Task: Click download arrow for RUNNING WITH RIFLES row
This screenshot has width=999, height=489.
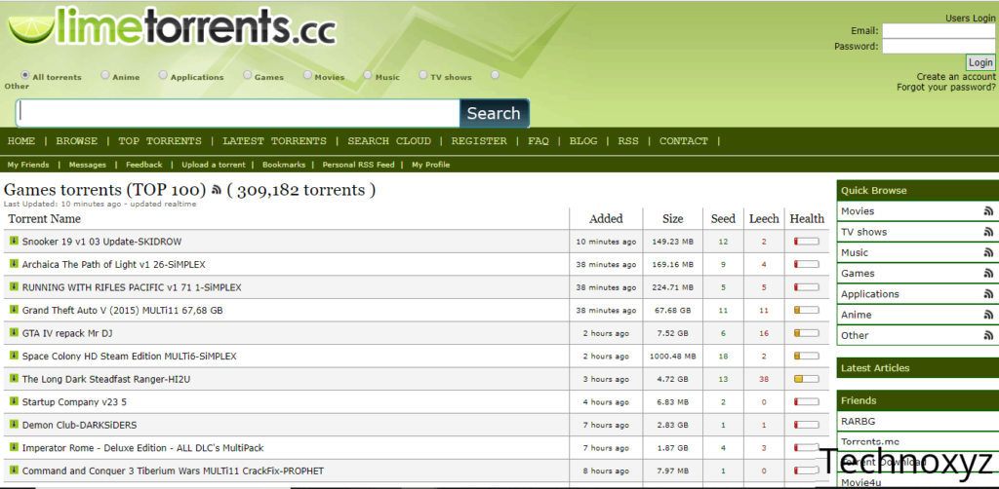Action: coord(14,286)
